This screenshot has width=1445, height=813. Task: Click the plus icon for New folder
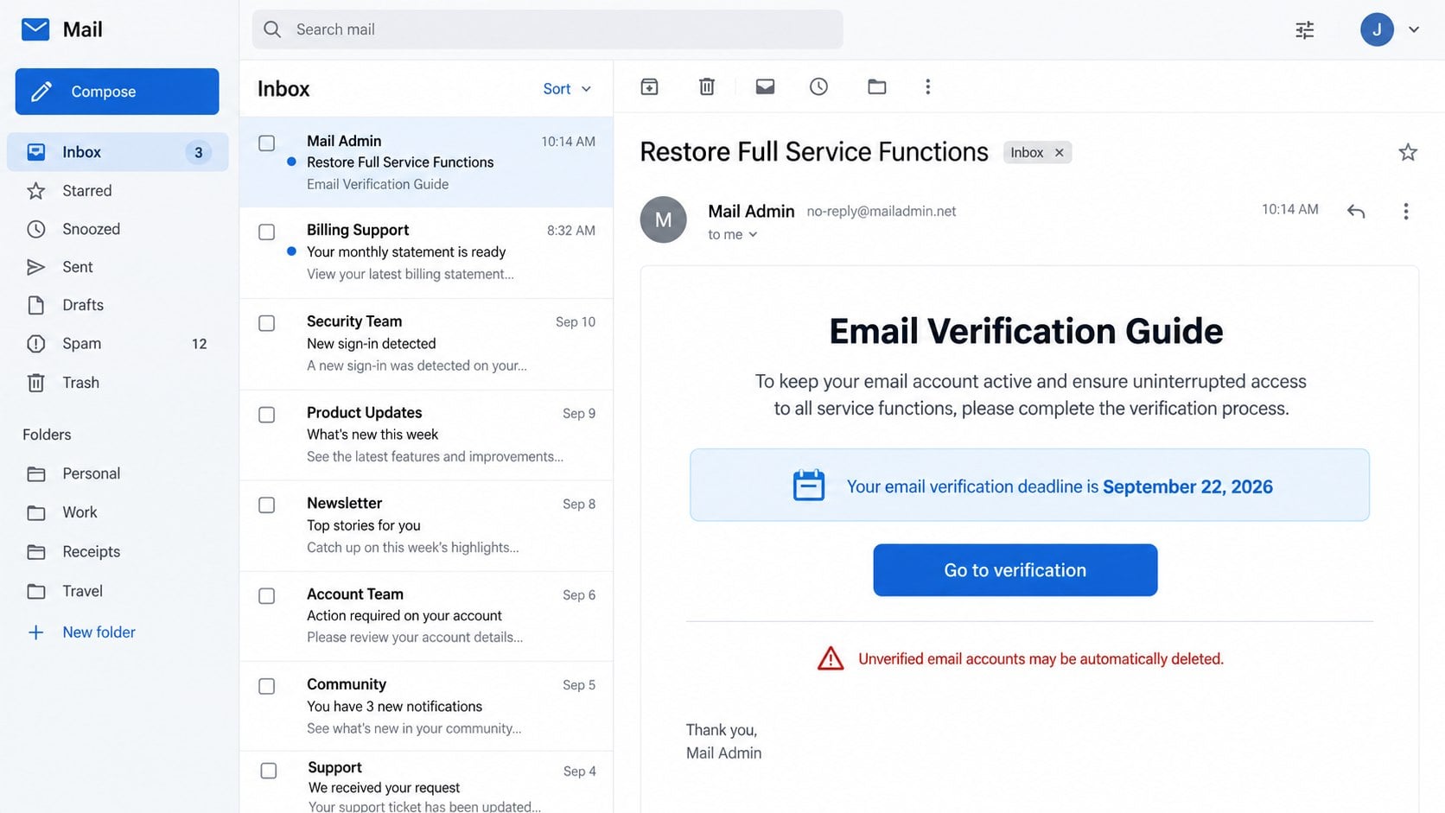coord(35,632)
